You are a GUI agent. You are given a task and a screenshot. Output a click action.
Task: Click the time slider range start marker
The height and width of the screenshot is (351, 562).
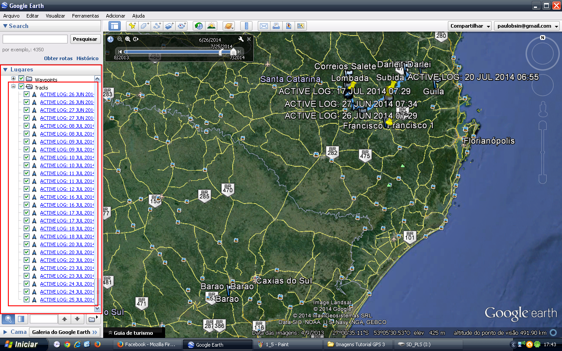(x=221, y=52)
